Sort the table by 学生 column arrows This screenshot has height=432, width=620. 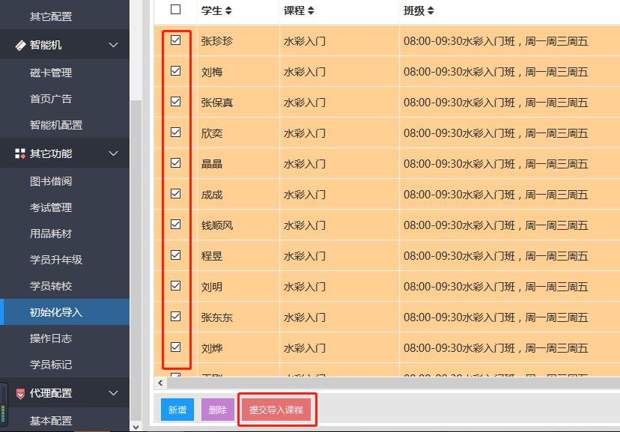coord(228,10)
